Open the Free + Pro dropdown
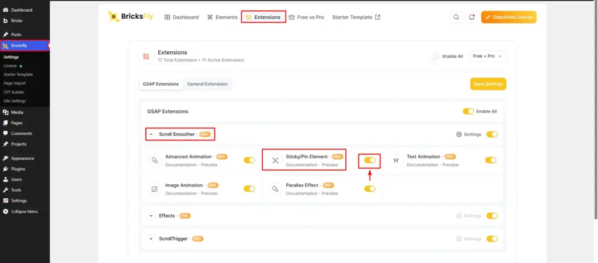 (x=488, y=56)
